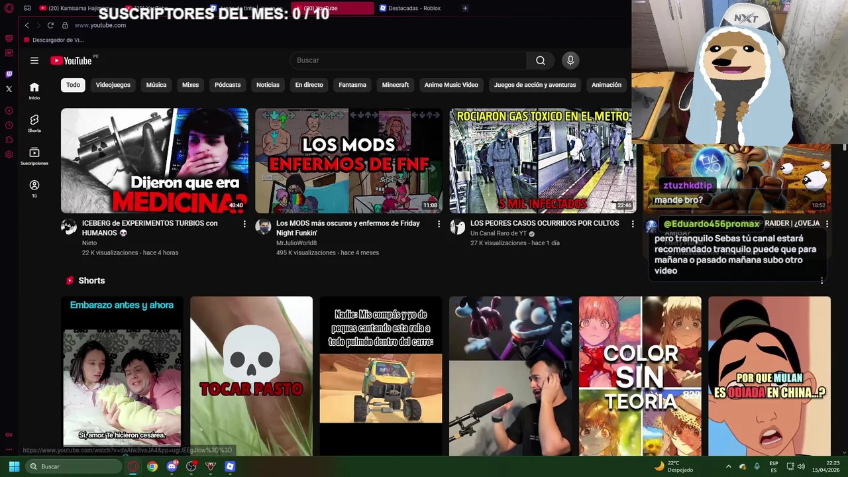Open Shorts in the YouTube sidebar

(34, 123)
